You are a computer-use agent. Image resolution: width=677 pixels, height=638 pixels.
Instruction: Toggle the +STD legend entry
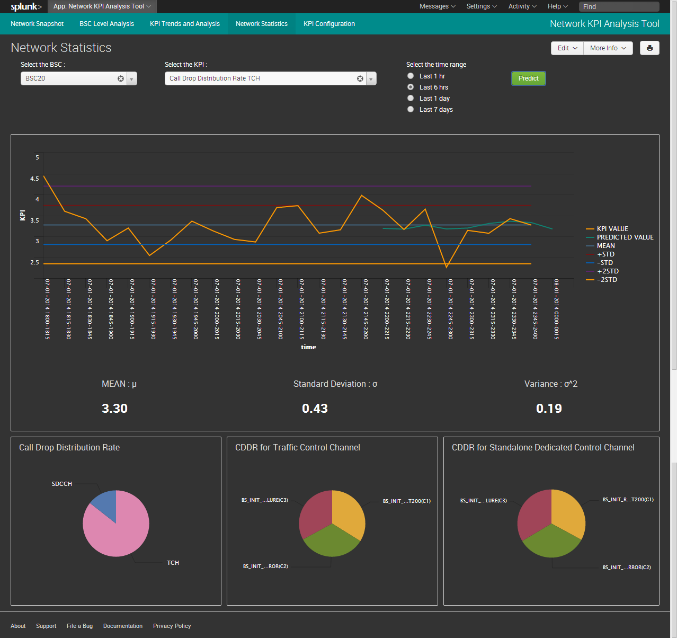[x=600, y=254]
